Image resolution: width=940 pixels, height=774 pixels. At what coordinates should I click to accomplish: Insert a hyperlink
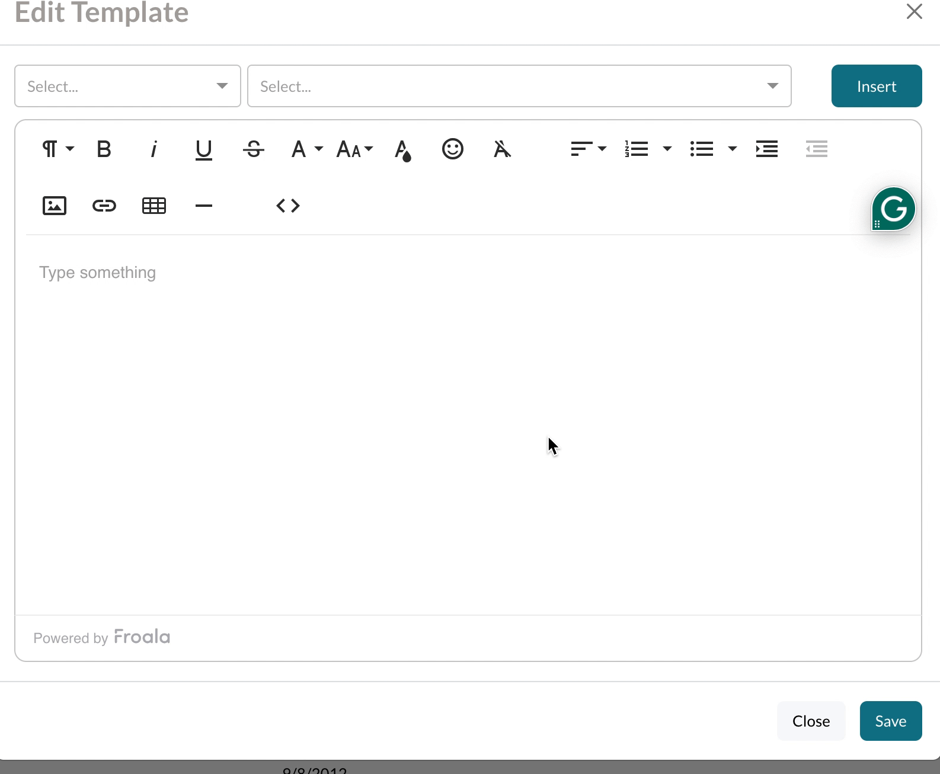pos(104,206)
